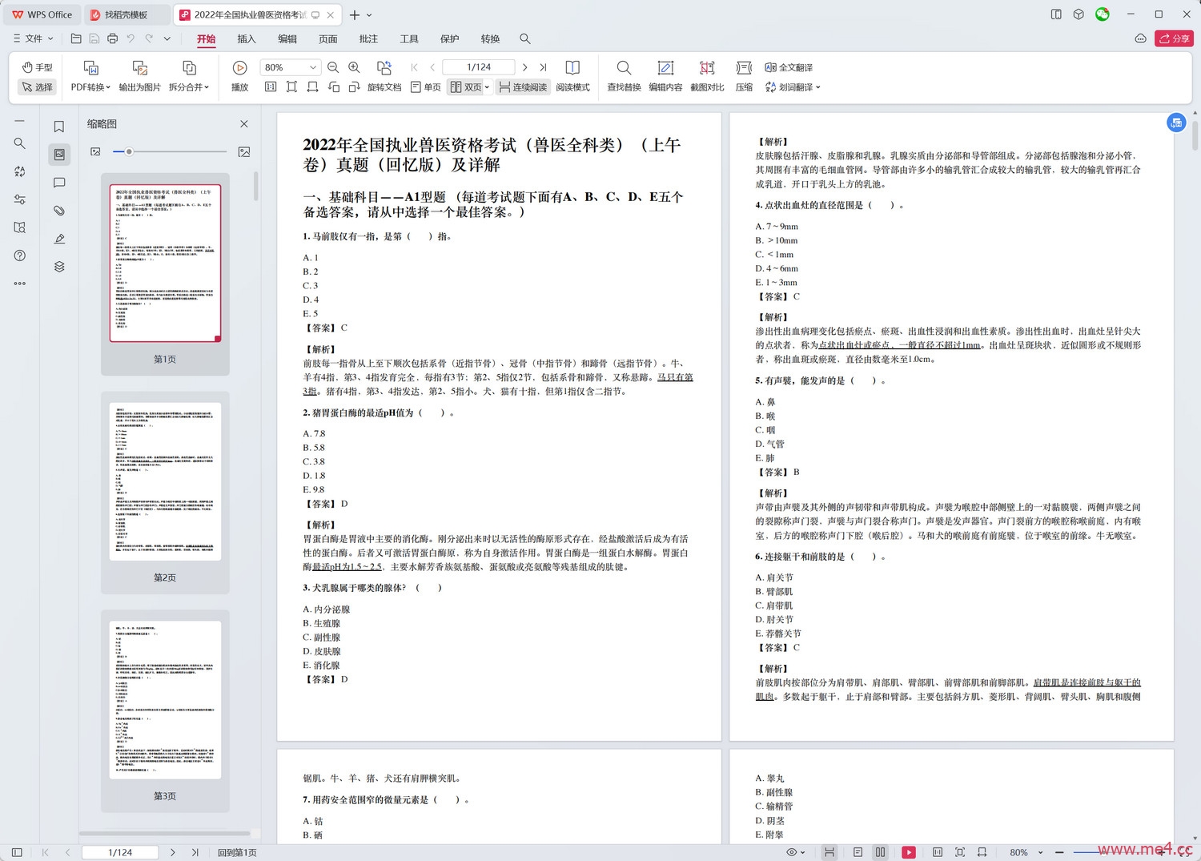Click the print icon in quick toolbar
Screen dimensions: 1201x861
(x=112, y=38)
